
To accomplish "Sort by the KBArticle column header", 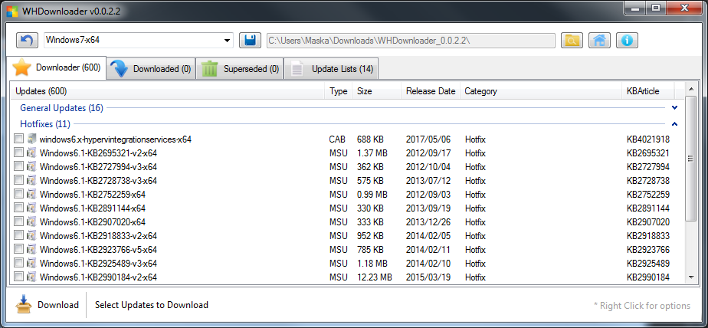I will pyautogui.click(x=648, y=91).
